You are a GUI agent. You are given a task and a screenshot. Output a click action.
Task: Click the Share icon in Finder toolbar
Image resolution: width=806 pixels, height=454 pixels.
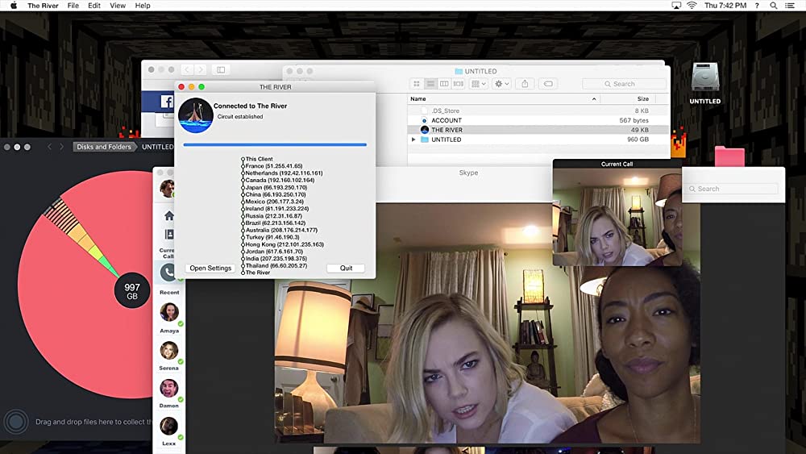525,83
